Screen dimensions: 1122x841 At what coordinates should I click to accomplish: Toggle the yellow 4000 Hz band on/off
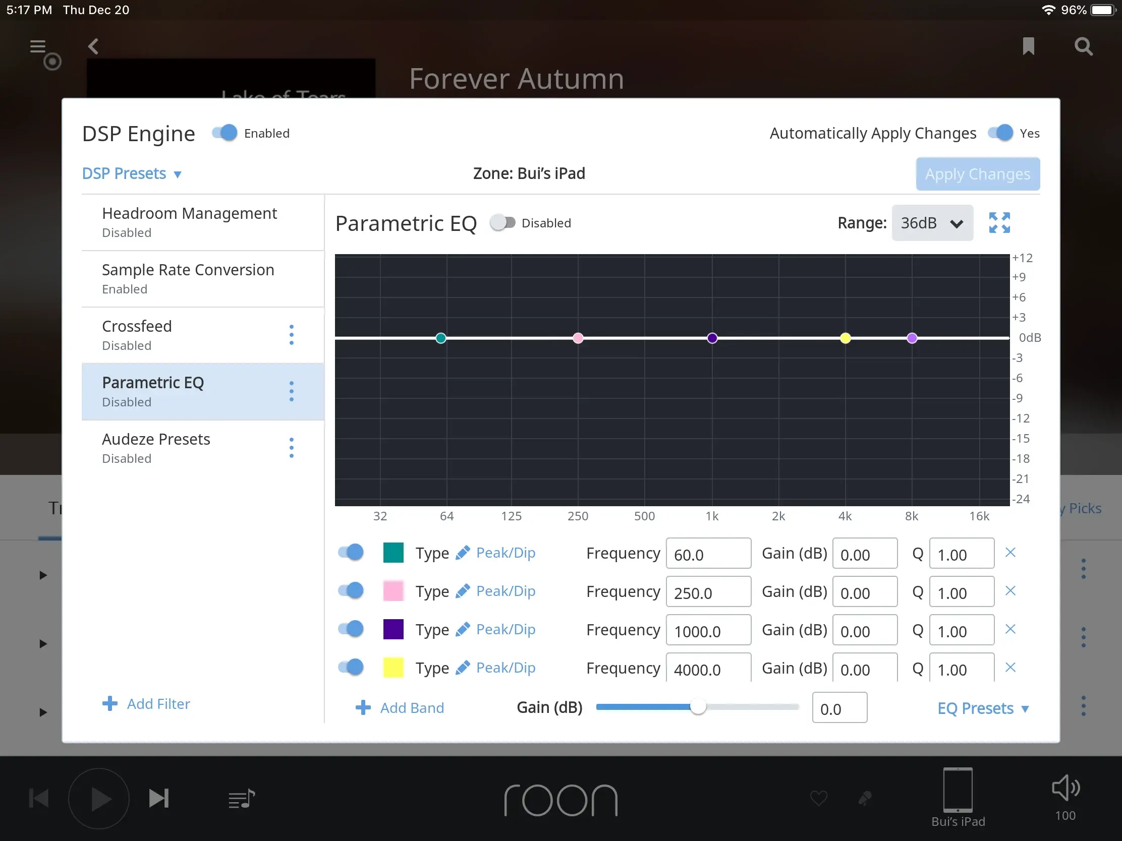pos(351,667)
